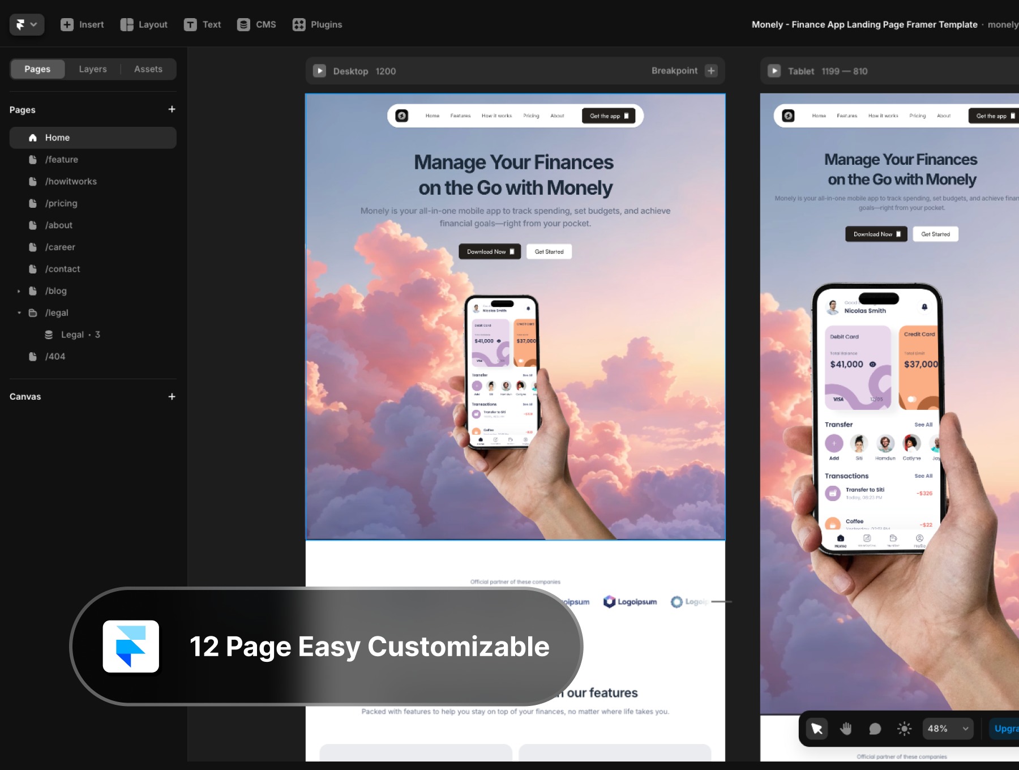Image resolution: width=1019 pixels, height=770 pixels.
Task: Preview the Tablet breakpoint with play icon
Action: click(774, 71)
